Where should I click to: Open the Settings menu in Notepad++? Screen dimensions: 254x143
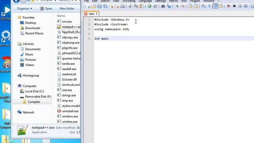coord(160,1)
